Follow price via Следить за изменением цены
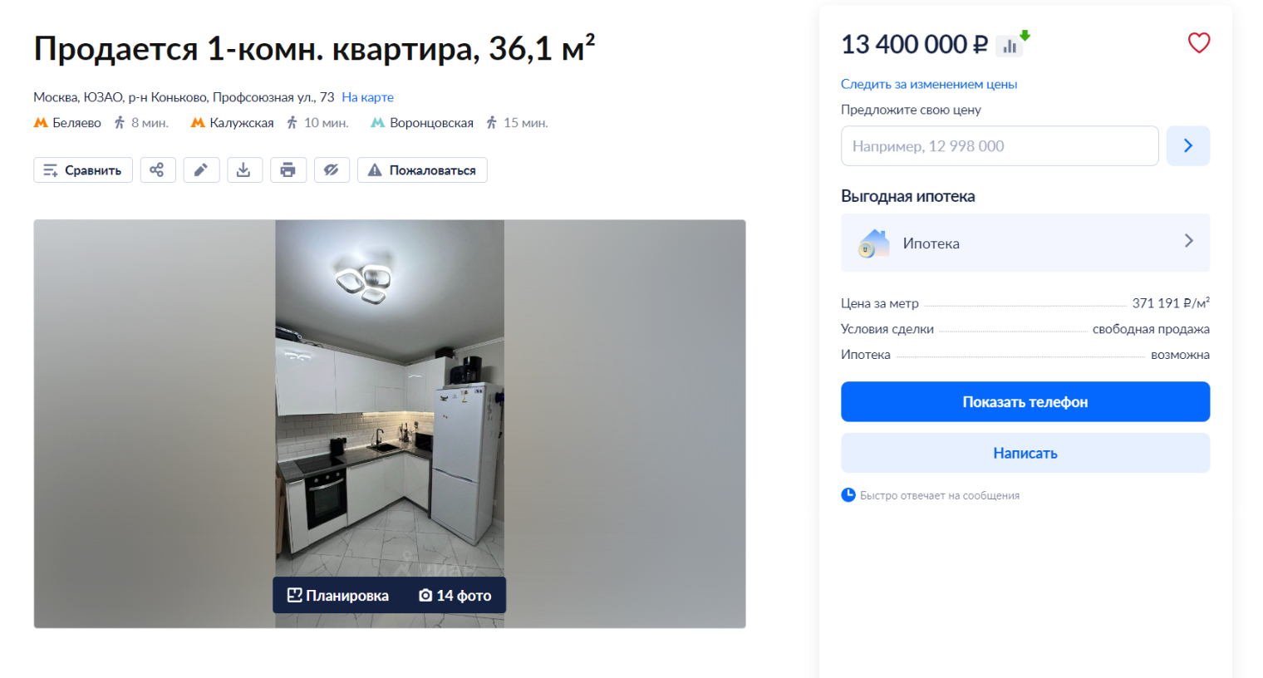Image resolution: width=1263 pixels, height=678 pixels. tap(928, 84)
